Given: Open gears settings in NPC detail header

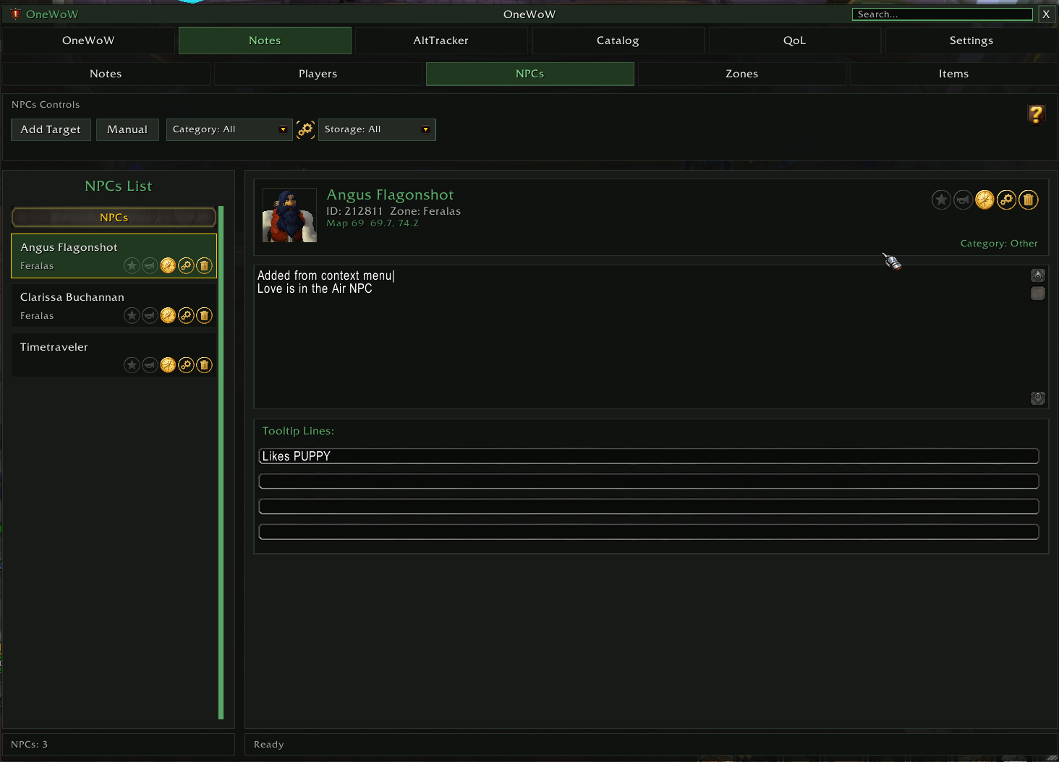Looking at the screenshot, I should point(1006,200).
